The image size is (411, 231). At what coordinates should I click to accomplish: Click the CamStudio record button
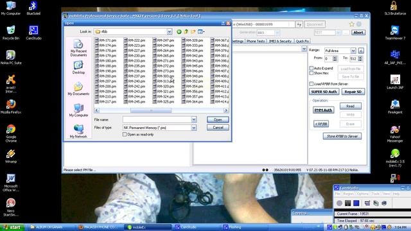[x=340, y=203]
